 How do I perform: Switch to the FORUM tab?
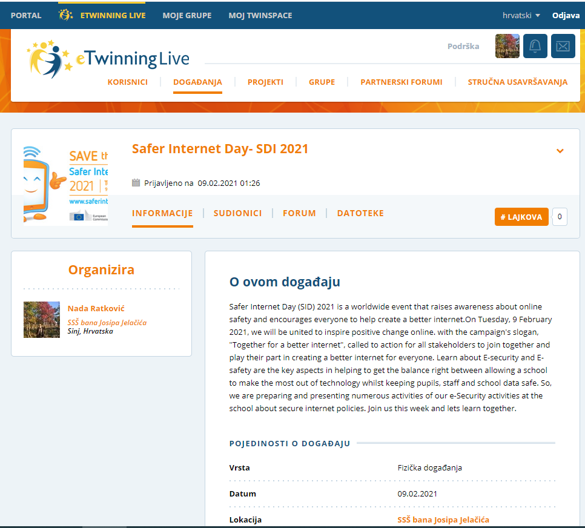(x=299, y=213)
